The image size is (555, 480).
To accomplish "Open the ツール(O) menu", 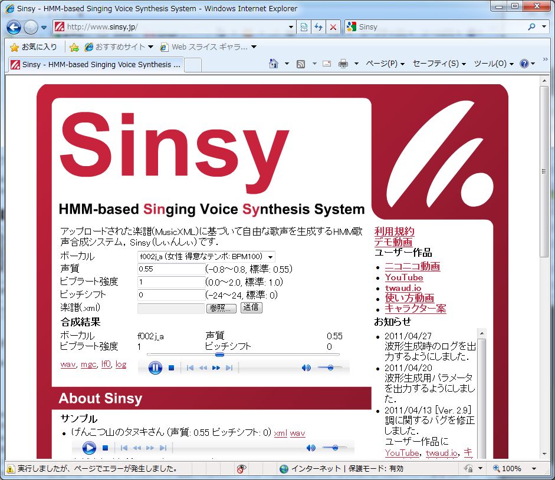I will (x=494, y=64).
